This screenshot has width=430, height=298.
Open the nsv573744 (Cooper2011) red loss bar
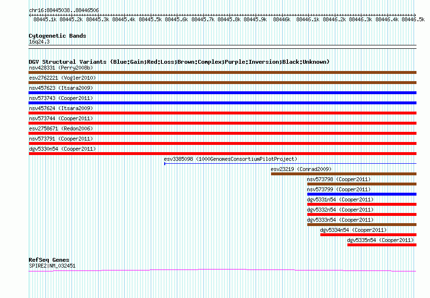click(222, 123)
